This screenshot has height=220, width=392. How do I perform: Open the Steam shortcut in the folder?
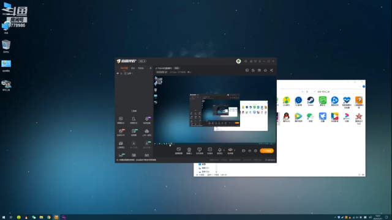tap(311, 100)
